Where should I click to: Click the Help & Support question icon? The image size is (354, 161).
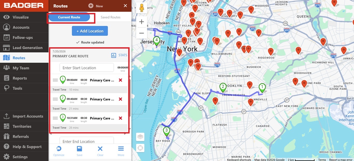coord(6,147)
